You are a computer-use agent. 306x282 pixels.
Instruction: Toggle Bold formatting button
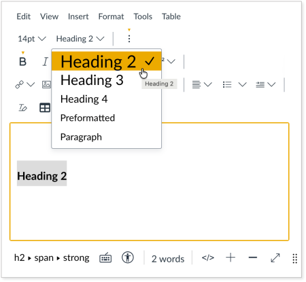tap(22, 61)
